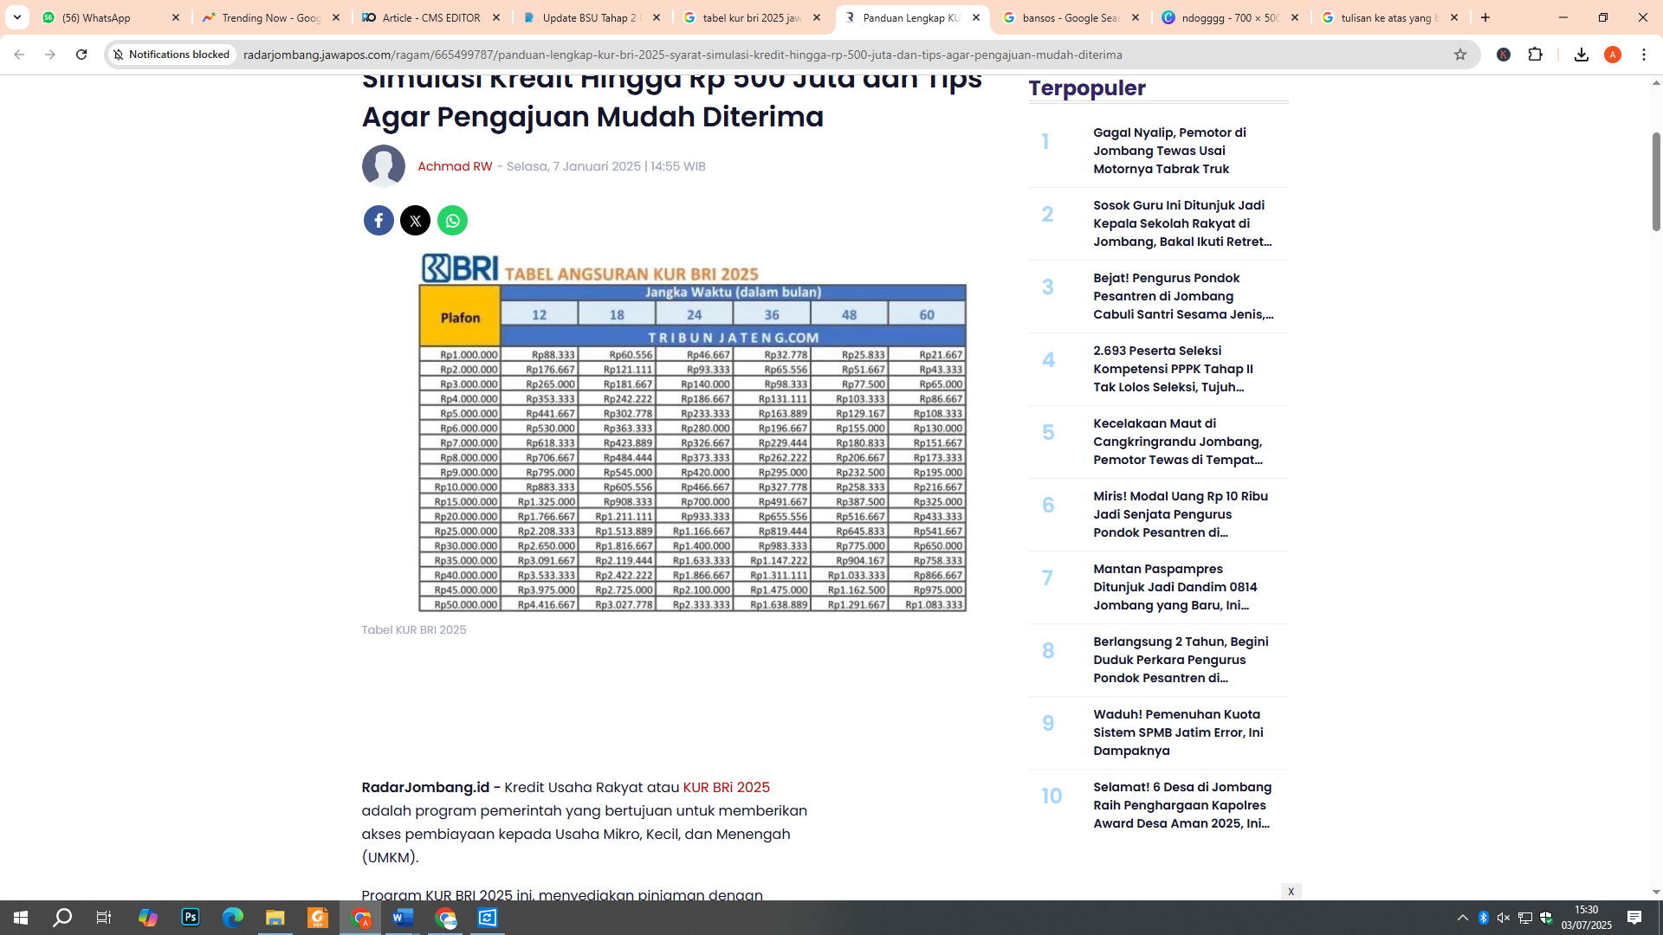Show hidden system tray icons
Viewport: 1663px width, 935px height.
click(x=1463, y=918)
